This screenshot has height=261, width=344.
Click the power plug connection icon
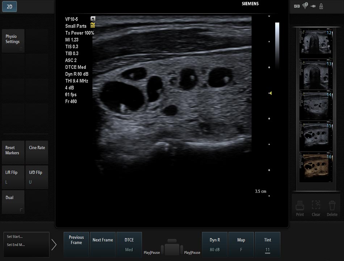[x=313, y=6]
